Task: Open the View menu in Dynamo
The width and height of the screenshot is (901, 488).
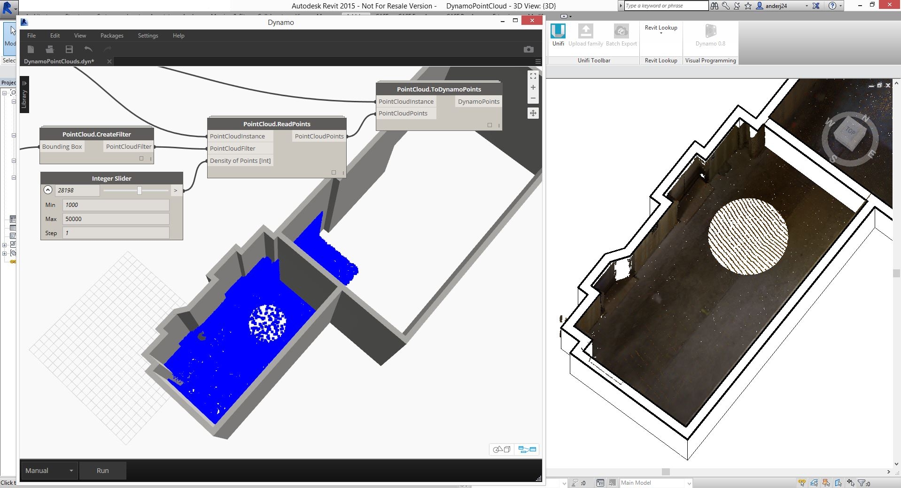Action: tap(80, 36)
